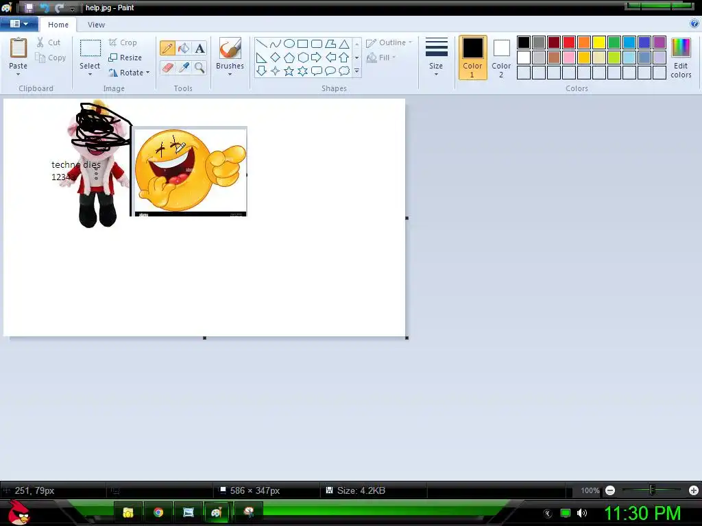This screenshot has width=702, height=526.
Task: Switch to the Home tab
Action: 58,25
